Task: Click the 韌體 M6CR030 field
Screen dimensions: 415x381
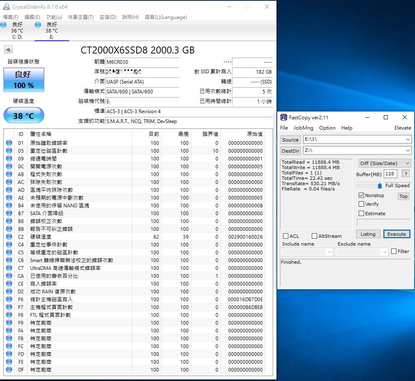Action: (142, 62)
